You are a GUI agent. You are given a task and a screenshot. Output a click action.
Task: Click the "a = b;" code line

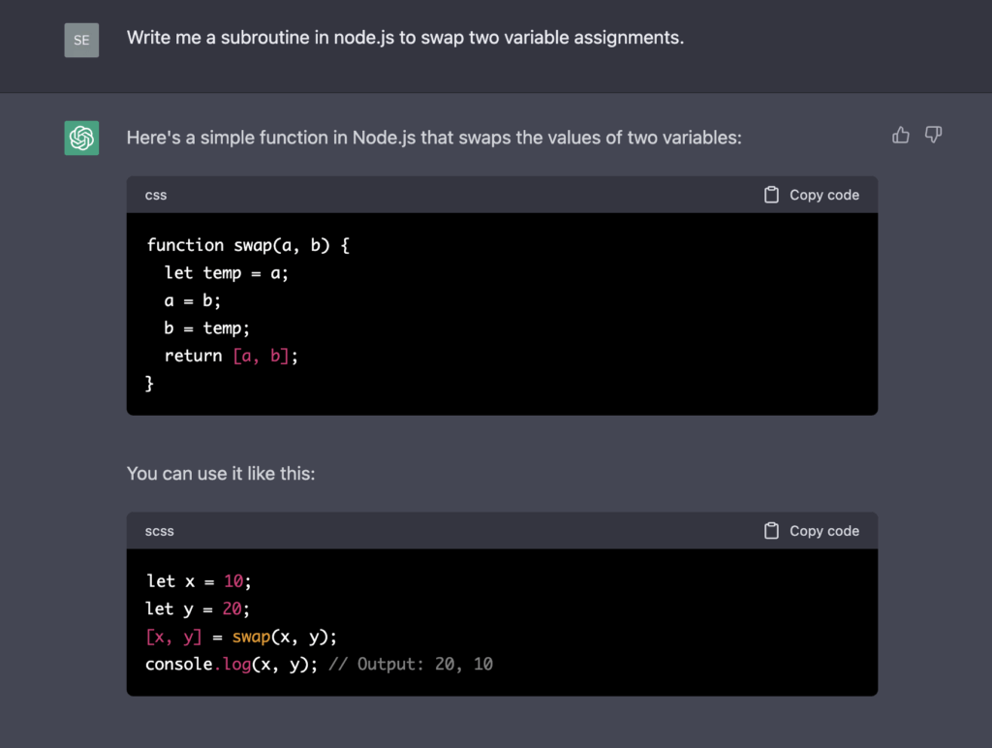pyautogui.click(x=193, y=300)
